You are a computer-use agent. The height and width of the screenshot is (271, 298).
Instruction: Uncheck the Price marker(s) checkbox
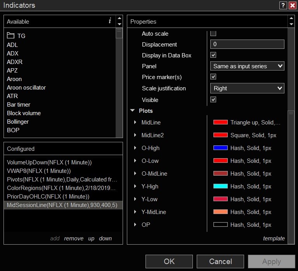tap(213, 77)
